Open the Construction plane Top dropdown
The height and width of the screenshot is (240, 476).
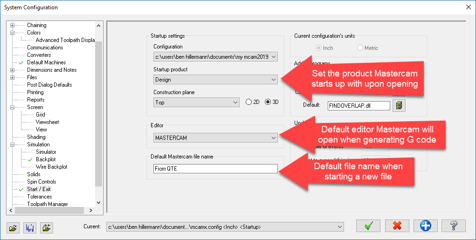click(196, 102)
